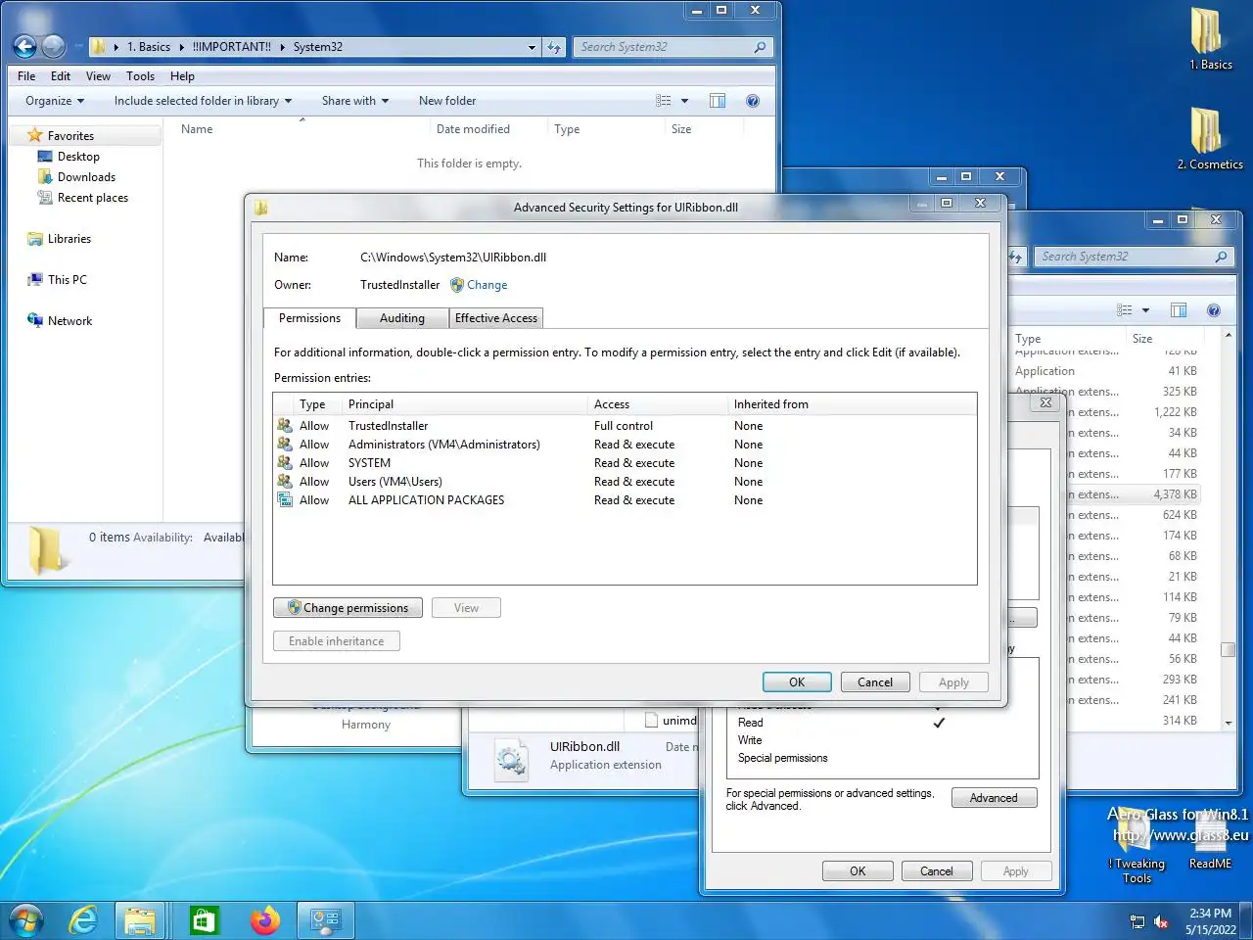
Task: Switch to the Auditing tab
Action: tap(401, 318)
